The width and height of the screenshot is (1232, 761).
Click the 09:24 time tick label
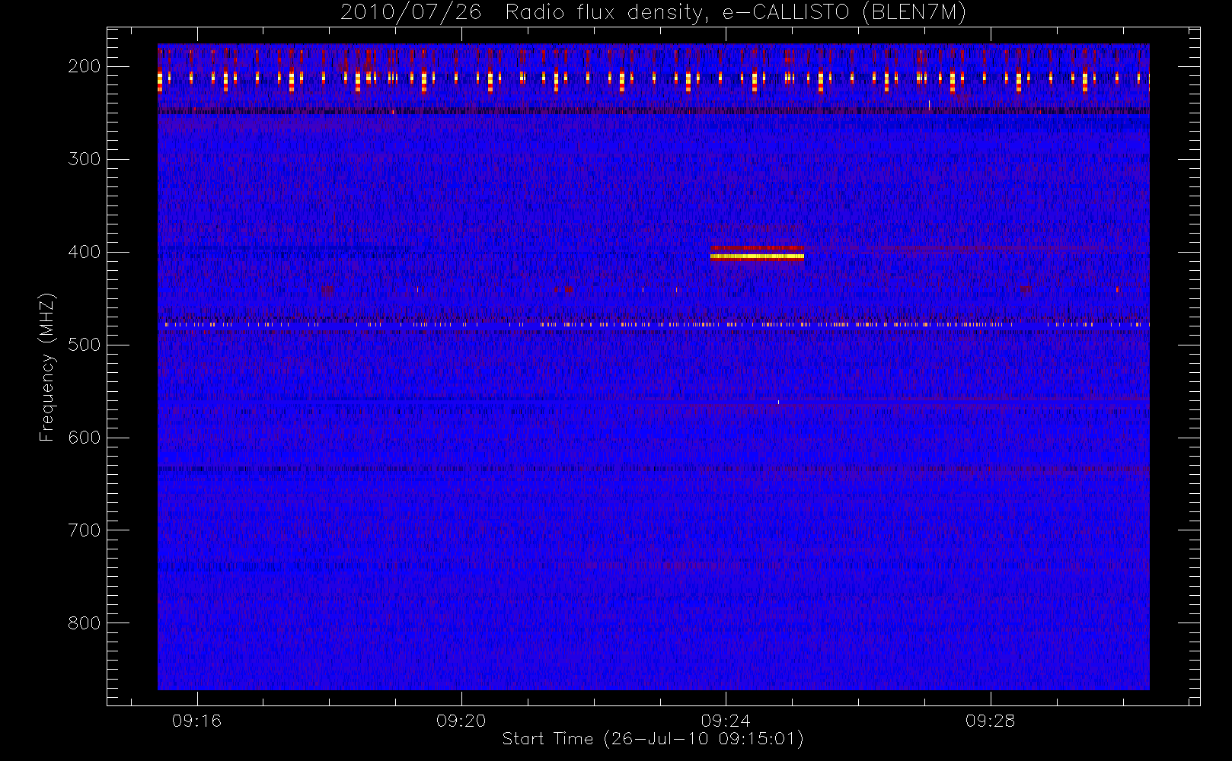726,721
